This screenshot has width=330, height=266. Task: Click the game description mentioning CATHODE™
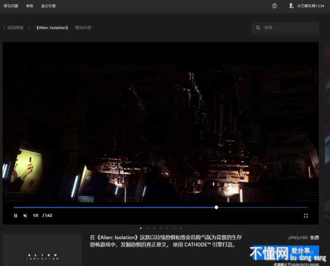click(x=166, y=241)
